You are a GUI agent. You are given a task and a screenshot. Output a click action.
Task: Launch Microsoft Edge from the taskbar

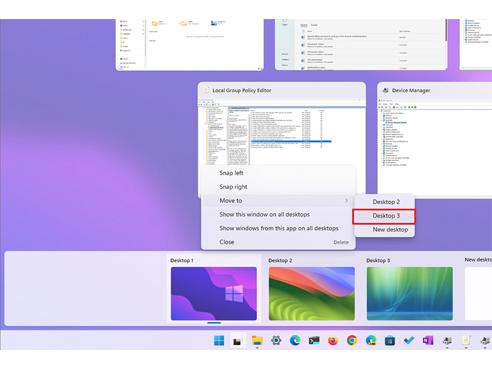pyautogui.click(x=295, y=341)
